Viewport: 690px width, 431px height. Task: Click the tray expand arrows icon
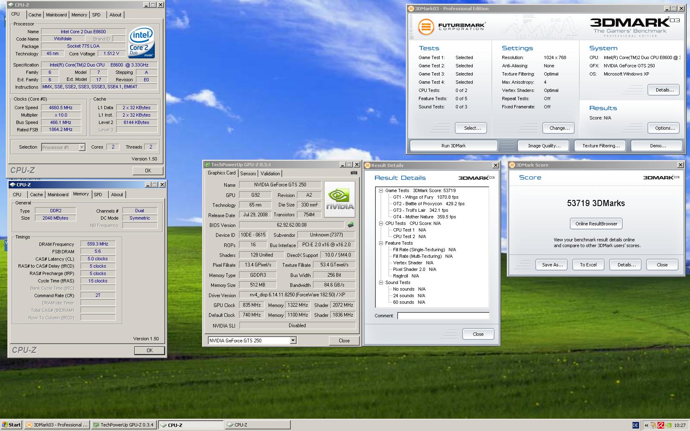tap(647, 425)
